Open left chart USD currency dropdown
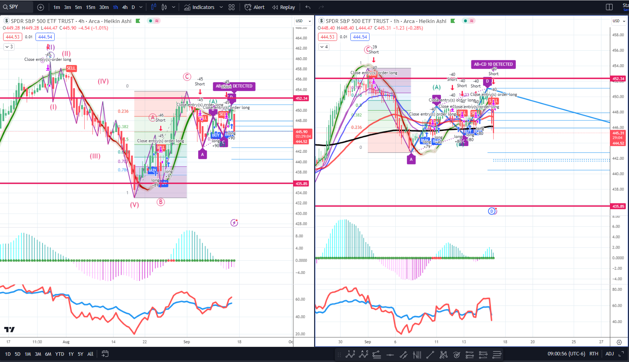 coord(303,21)
